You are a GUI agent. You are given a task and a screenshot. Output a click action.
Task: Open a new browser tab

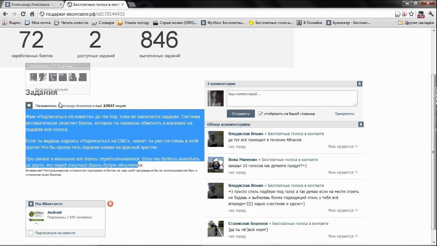(132, 5)
